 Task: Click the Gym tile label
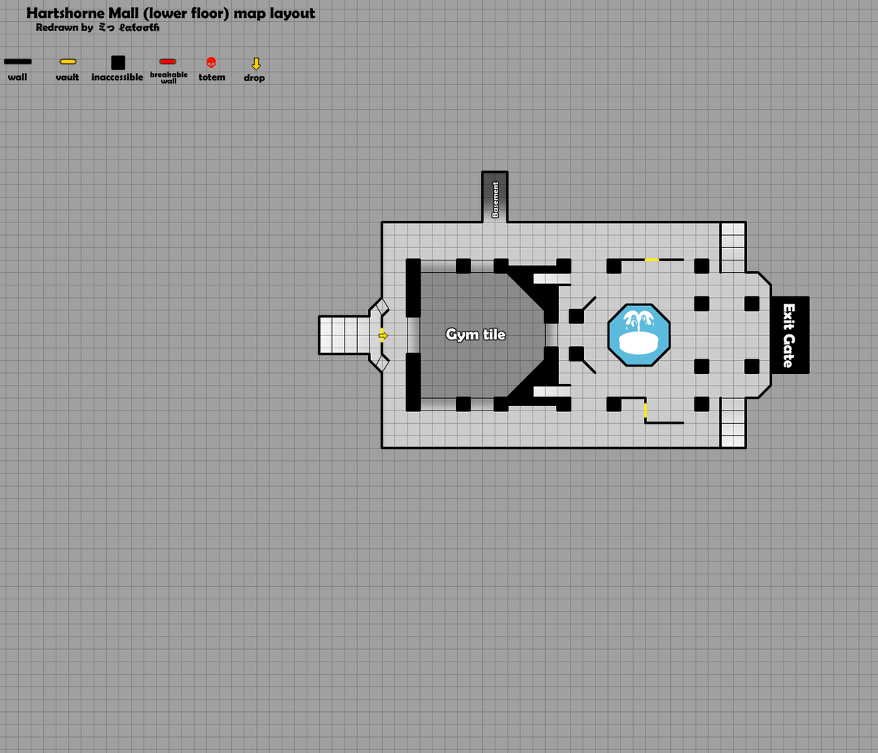pyautogui.click(x=476, y=334)
